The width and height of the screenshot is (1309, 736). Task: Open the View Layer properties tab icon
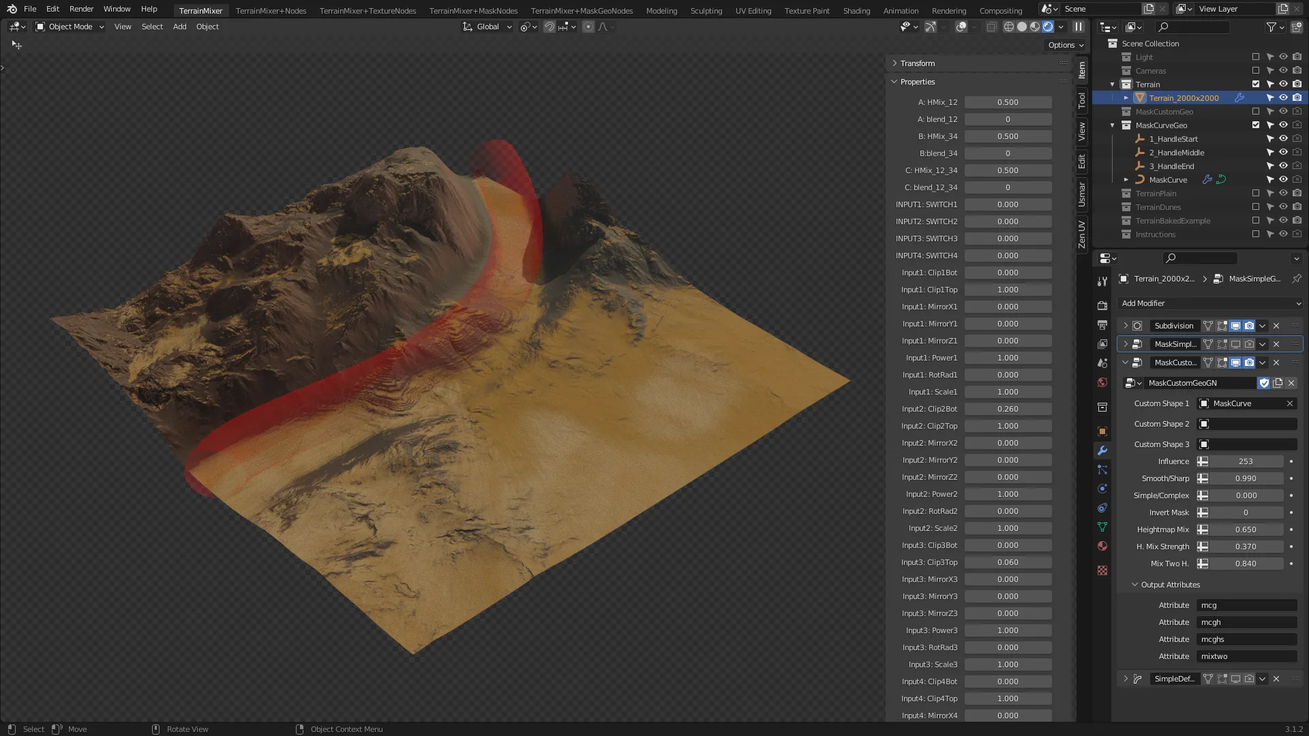pos(1102,344)
